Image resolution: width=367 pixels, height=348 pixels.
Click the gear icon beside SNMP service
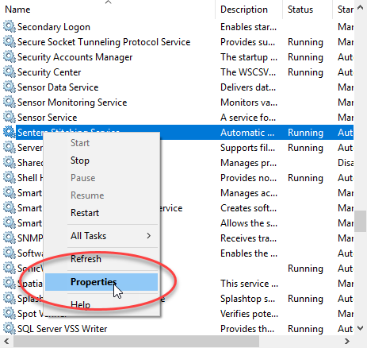point(10,238)
